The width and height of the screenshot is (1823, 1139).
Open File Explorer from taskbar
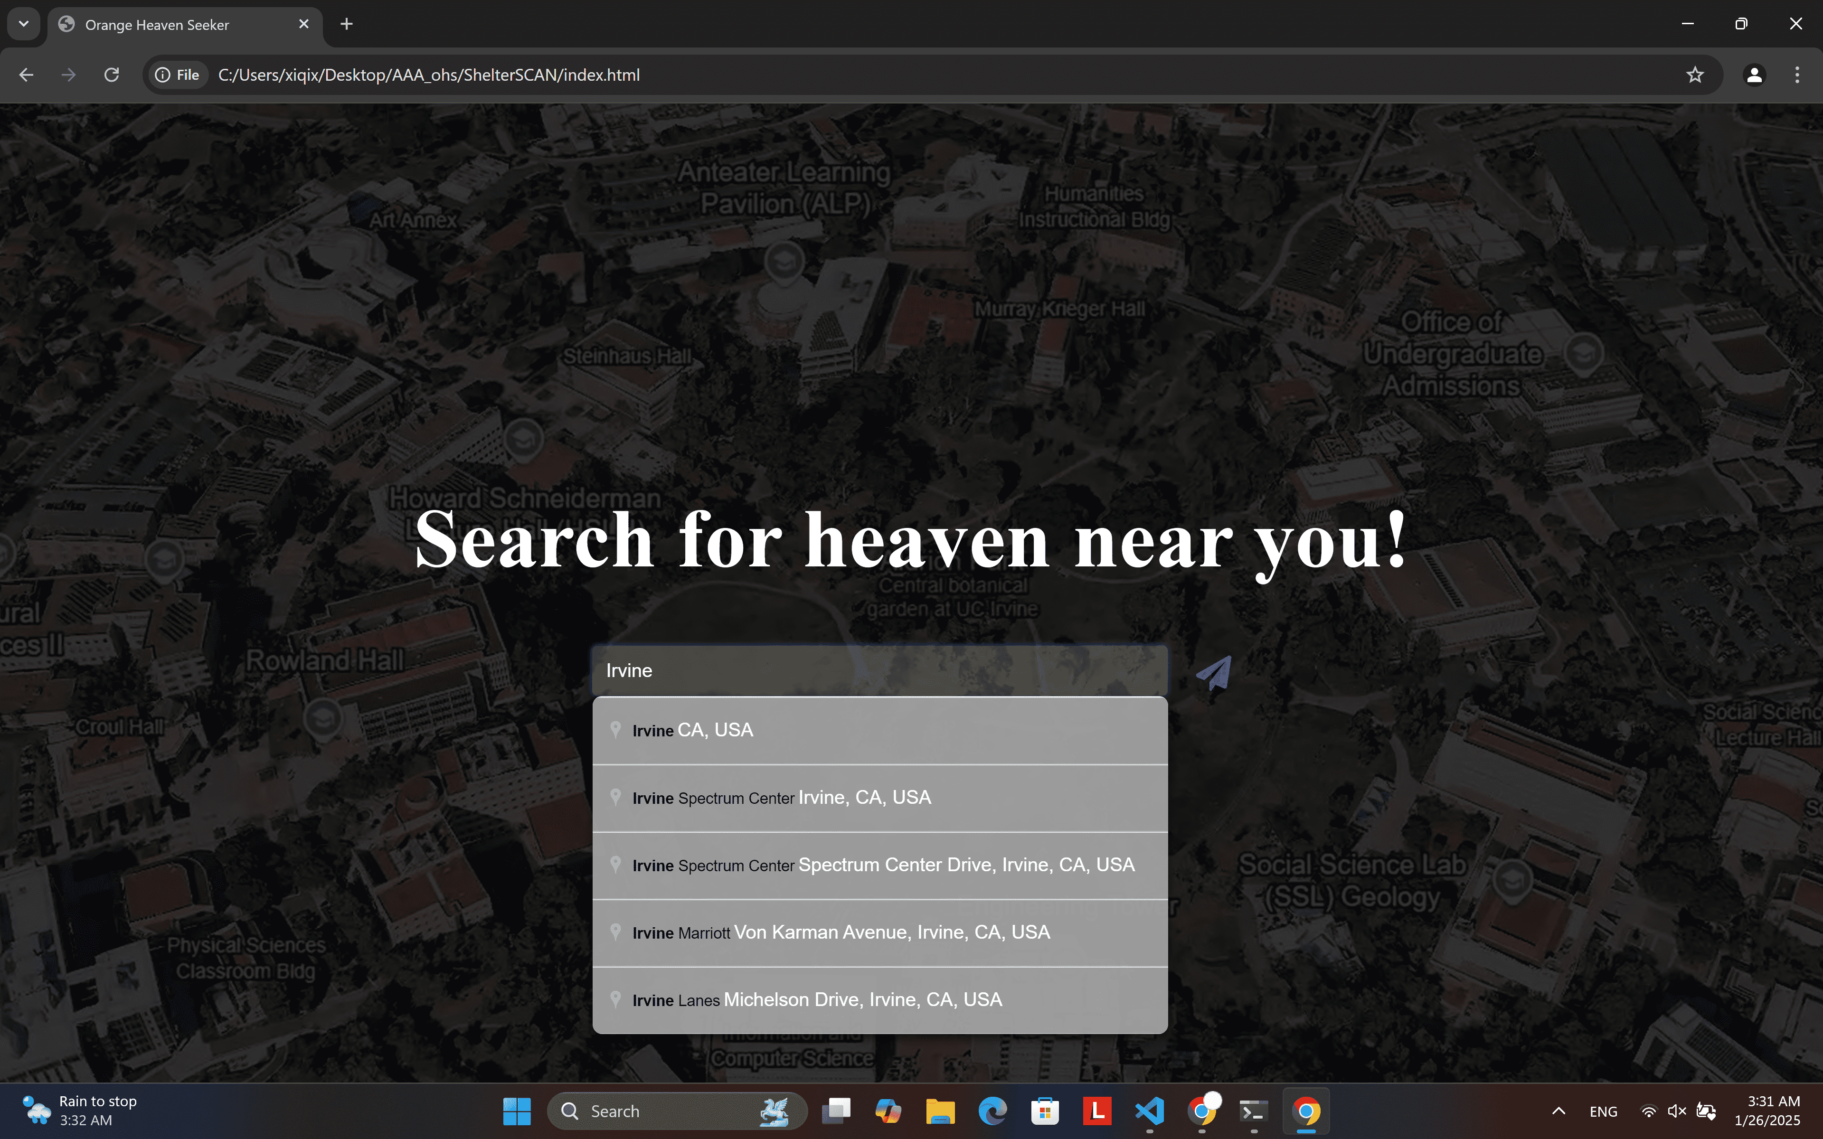click(x=940, y=1111)
